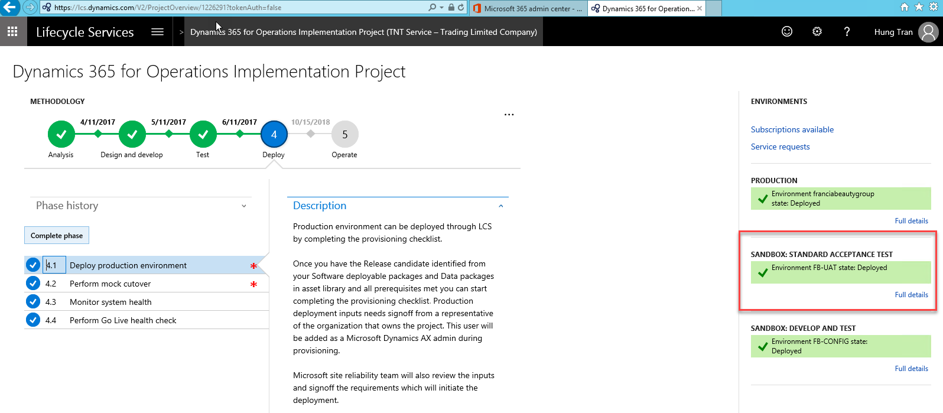Open help question mark icon
This screenshot has height=413, width=943.
[x=847, y=31]
